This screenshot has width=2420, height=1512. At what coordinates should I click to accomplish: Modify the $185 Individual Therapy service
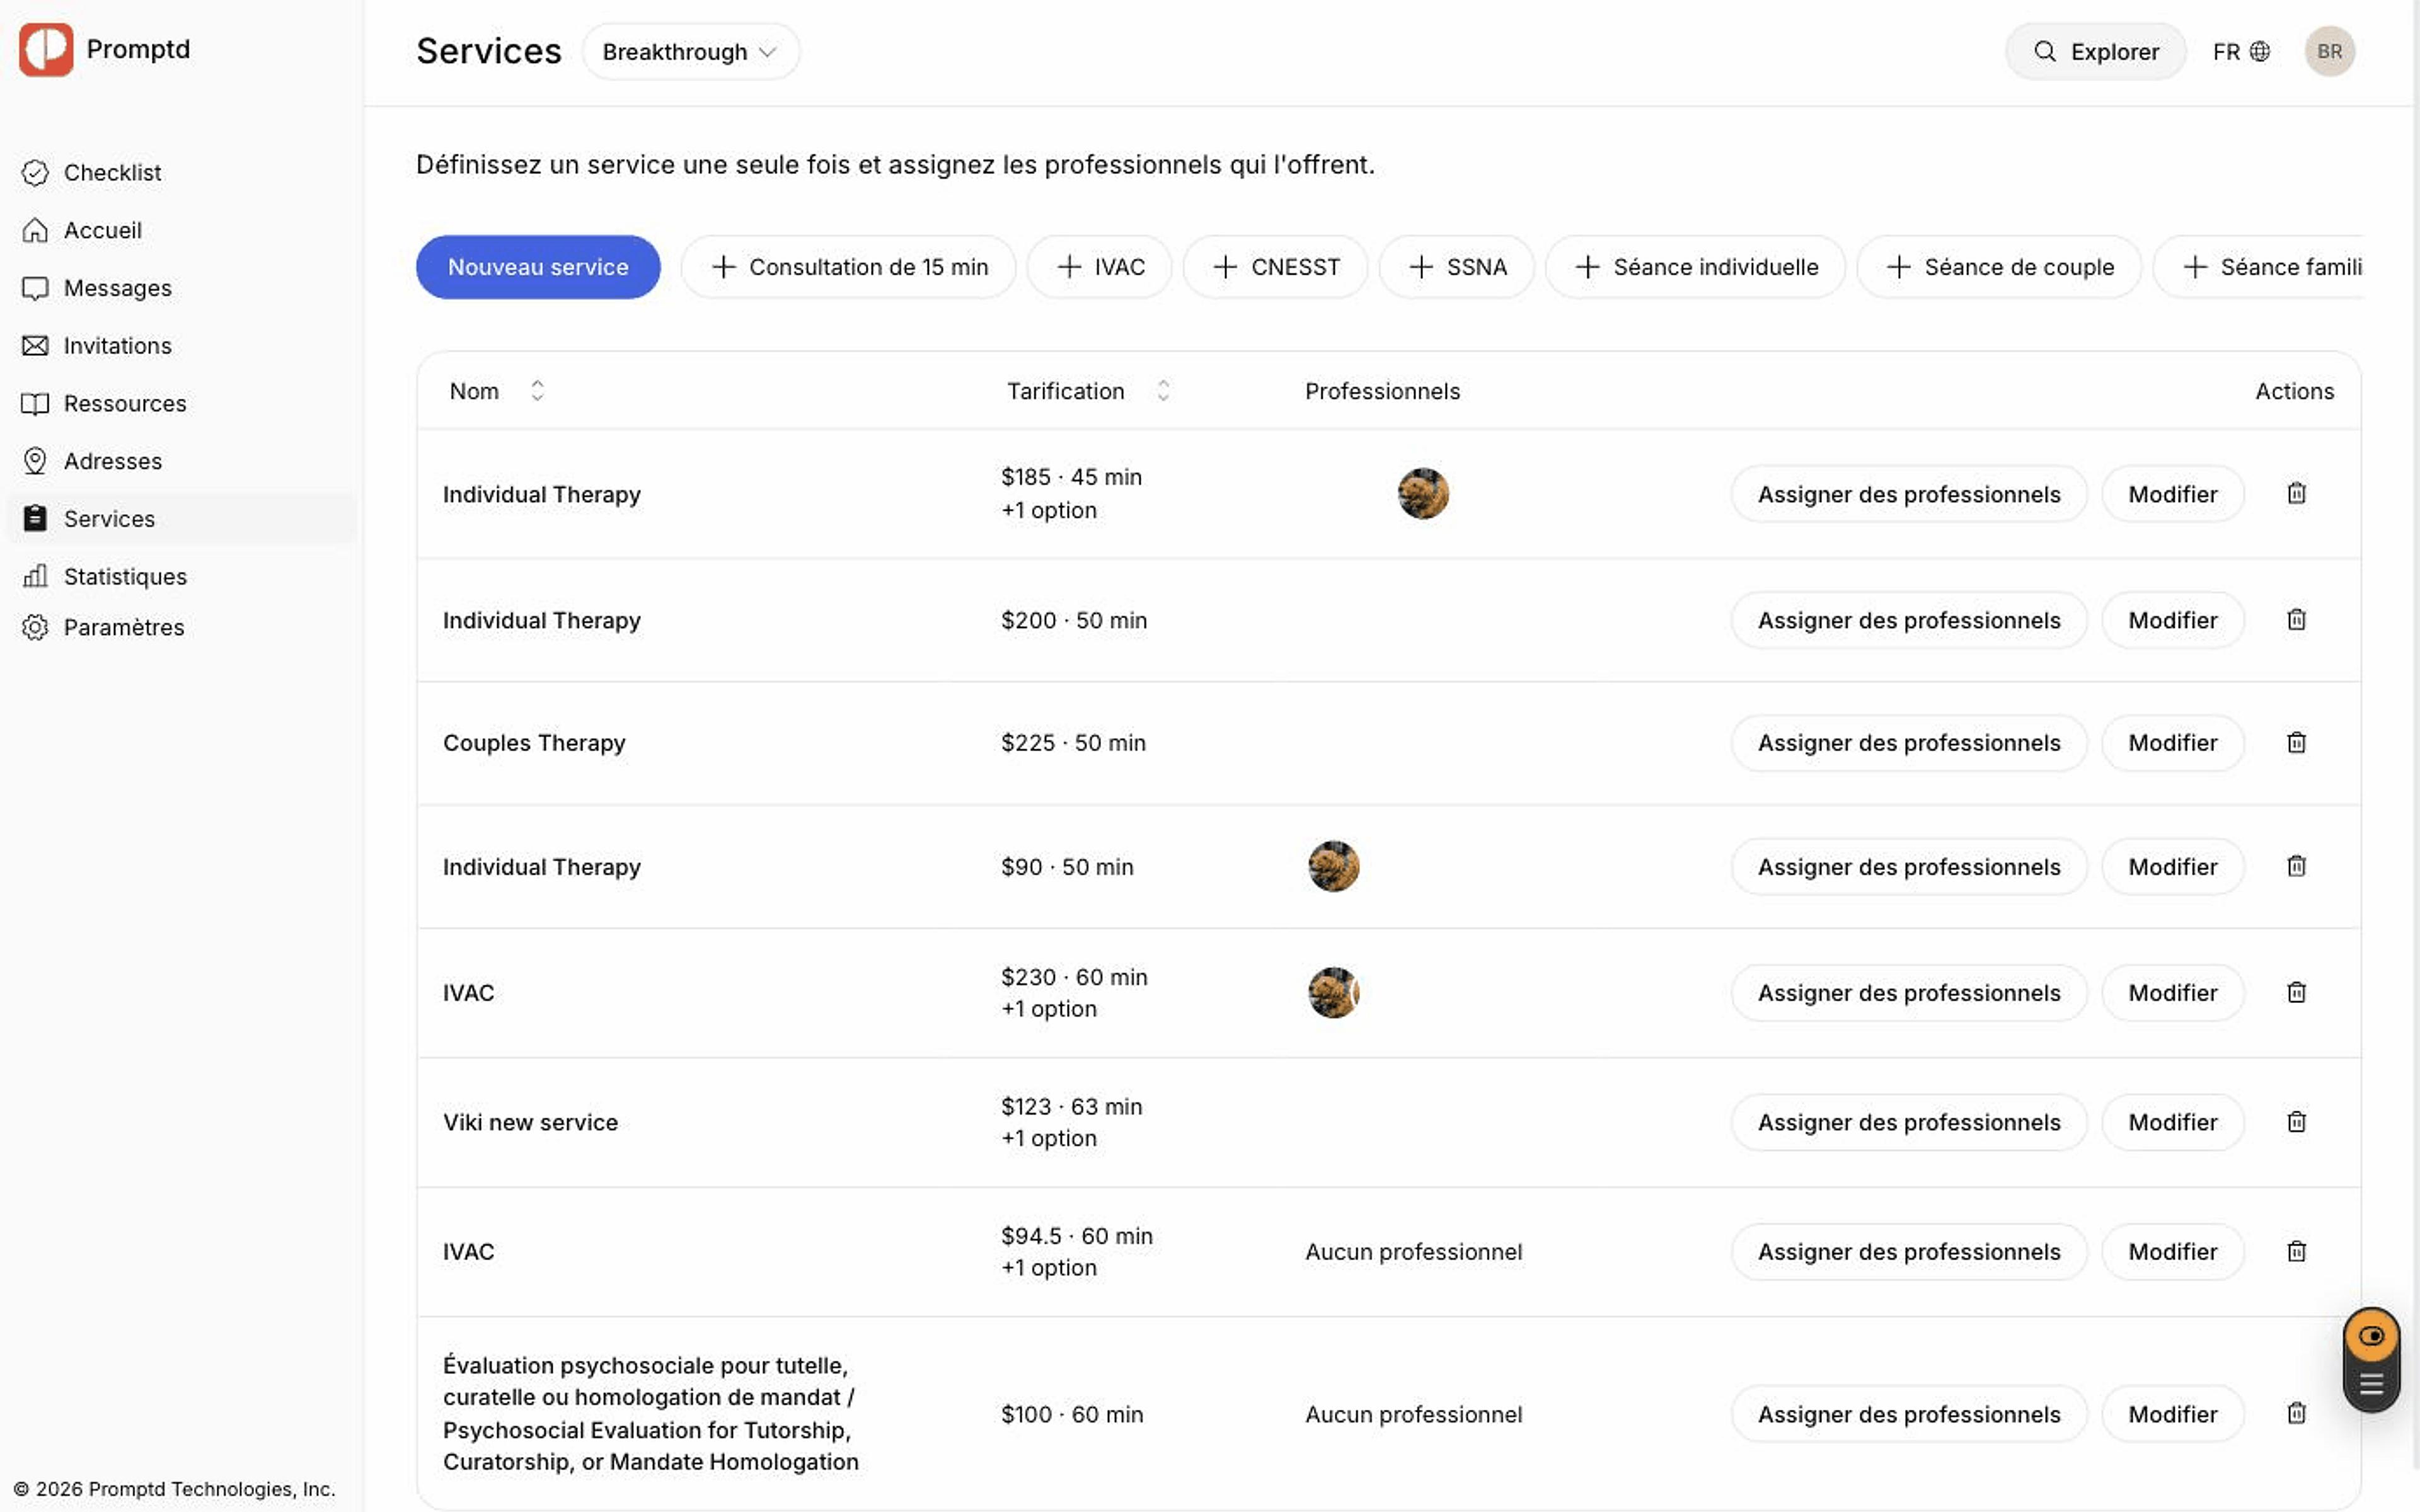tap(2173, 494)
